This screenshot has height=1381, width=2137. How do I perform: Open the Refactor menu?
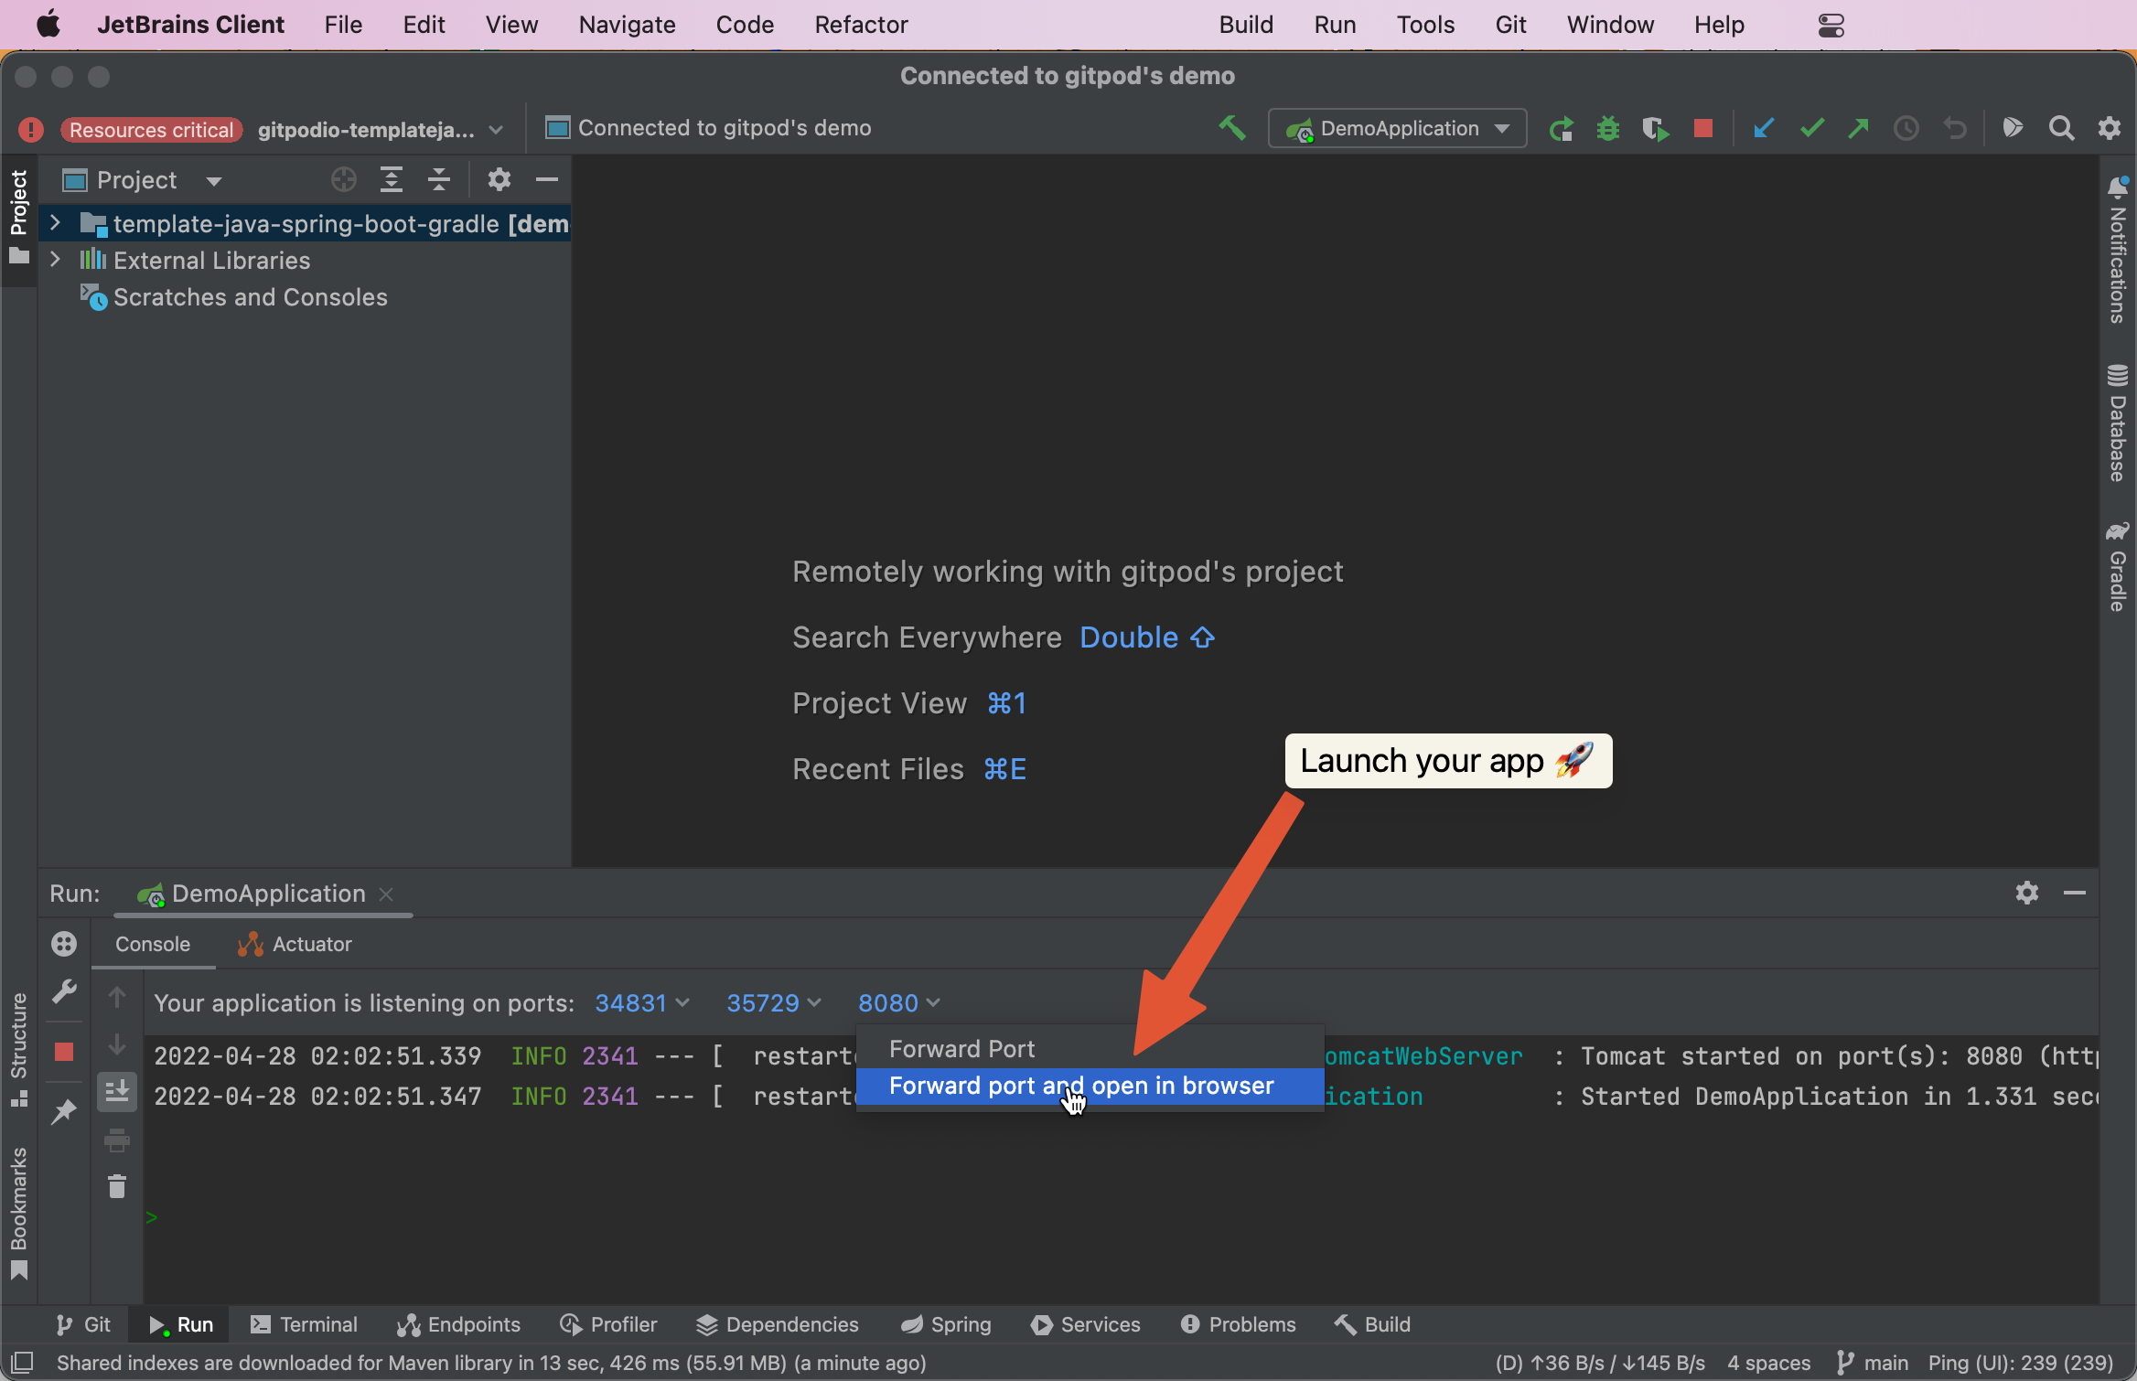(861, 25)
